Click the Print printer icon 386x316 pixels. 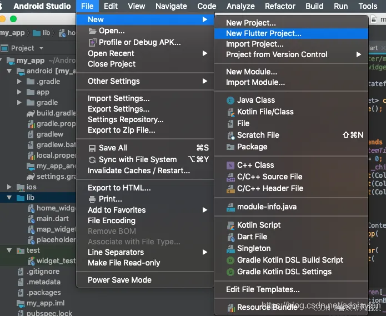point(92,199)
